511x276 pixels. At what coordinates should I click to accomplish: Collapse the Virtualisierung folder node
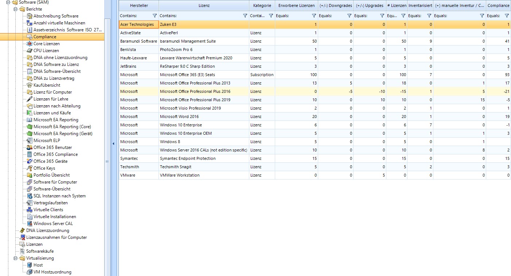pyautogui.click(x=15, y=258)
